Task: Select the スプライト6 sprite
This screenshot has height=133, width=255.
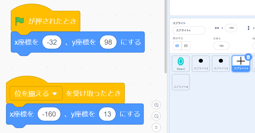Action: point(181,82)
